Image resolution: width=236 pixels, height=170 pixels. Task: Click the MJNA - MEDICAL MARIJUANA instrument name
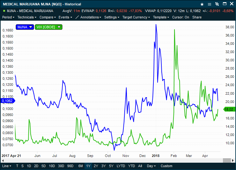coord(30,11)
